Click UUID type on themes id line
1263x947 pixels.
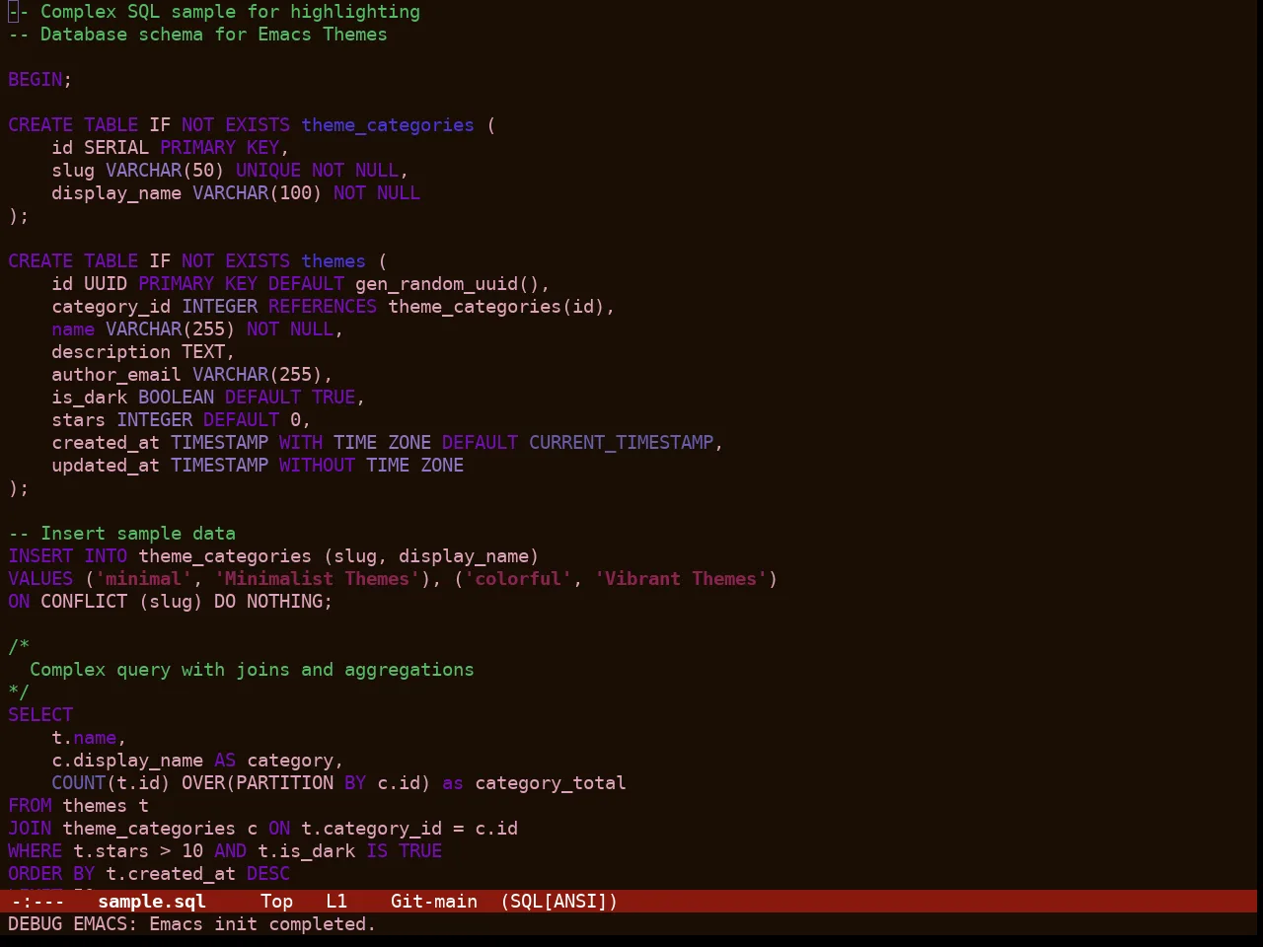click(106, 283)
